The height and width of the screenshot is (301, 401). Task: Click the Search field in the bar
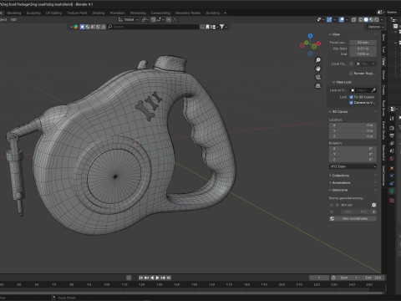click(x=153, y=27)
